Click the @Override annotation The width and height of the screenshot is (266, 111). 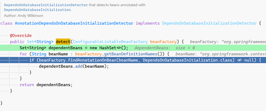coord(21,36)
